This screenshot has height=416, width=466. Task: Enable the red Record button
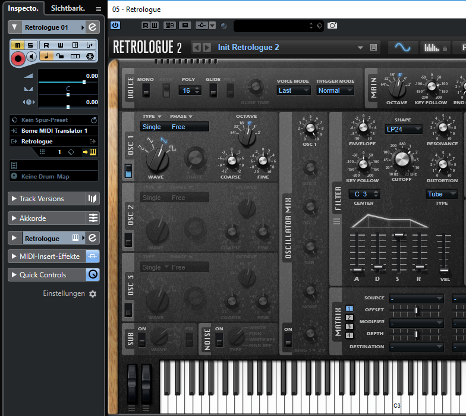click(18, 58)
